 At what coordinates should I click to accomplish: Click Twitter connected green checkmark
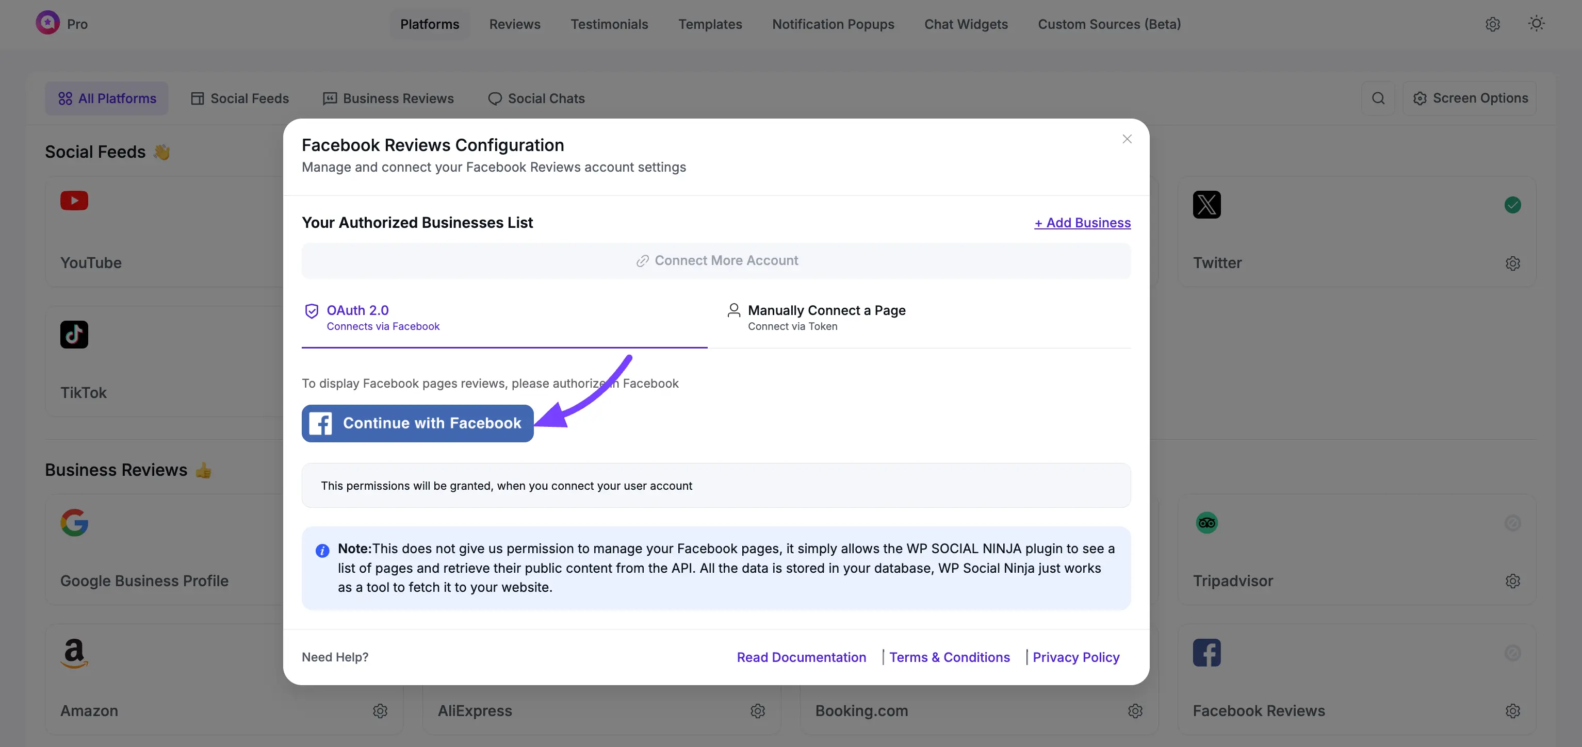tap(1512, 205)
